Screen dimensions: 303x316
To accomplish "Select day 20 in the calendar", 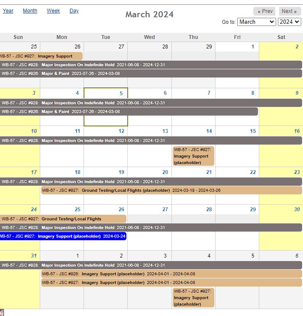I will click(x=165, y=172).
